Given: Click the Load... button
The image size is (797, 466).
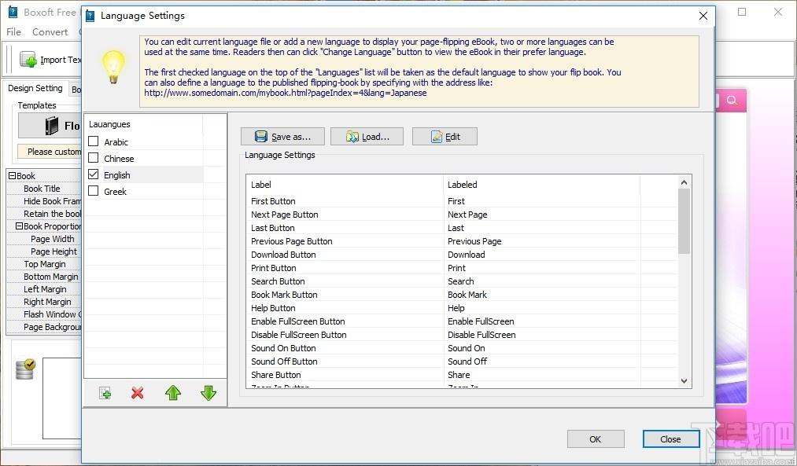Looking at the screenshot, I should (x=367, y=137).
